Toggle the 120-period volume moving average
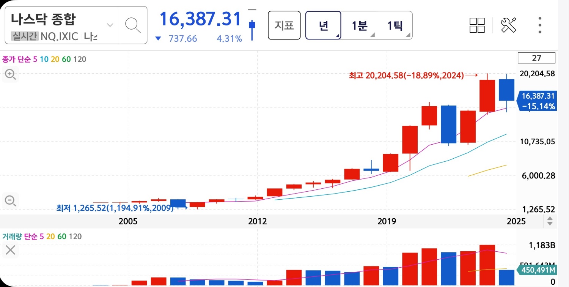The width and height of the screenshot is (569, 287). pos(75,237)
